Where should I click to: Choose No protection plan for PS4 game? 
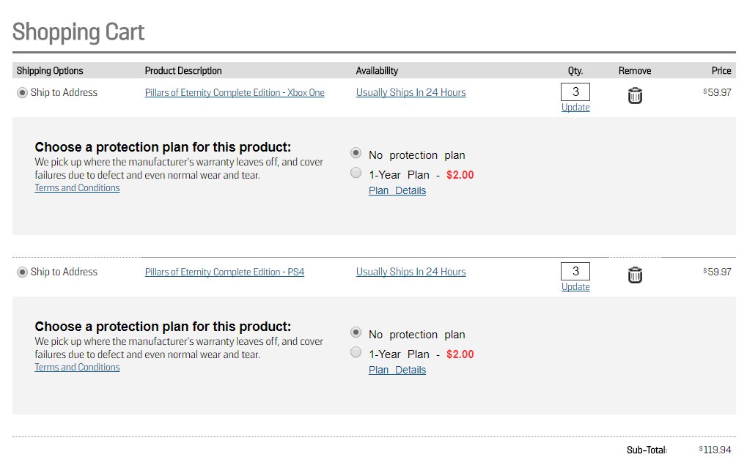(x=356, y=332)
